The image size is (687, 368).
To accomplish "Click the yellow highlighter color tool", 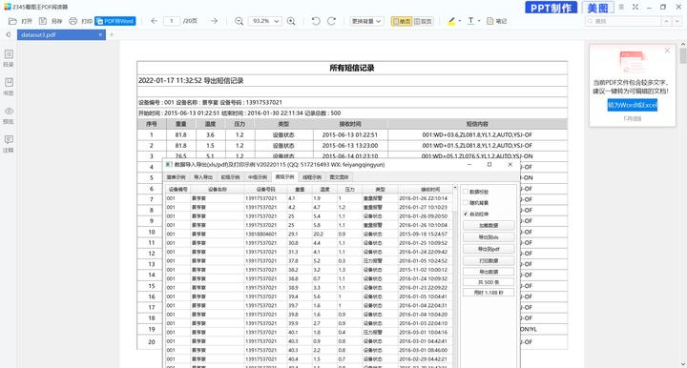I will pos(451,21).
